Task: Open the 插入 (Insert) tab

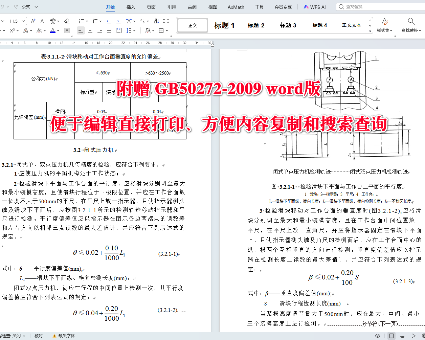Action: [x=131, y=7]
